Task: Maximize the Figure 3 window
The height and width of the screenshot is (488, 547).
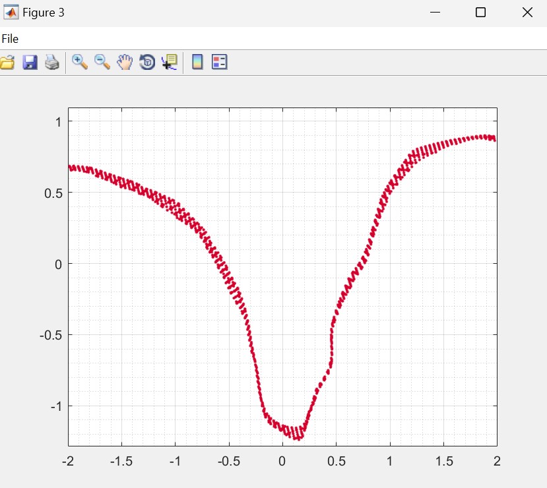Action: tap(480, 13)
